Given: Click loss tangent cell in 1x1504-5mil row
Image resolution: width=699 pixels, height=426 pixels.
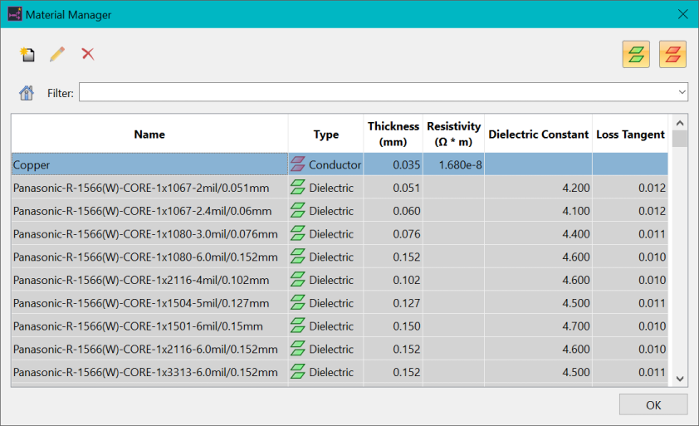Looking at the screenshot, I should coord(630,303).
